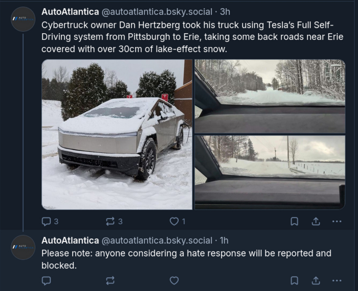Share the hate response warning post
The height and width of the screenshot is (291, 358).
(316, 280)
